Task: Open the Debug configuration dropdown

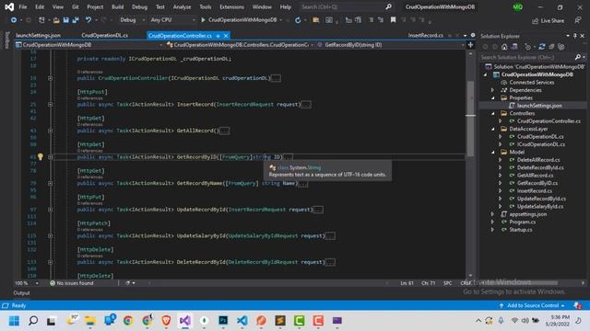Action: (x=132, y=20)
